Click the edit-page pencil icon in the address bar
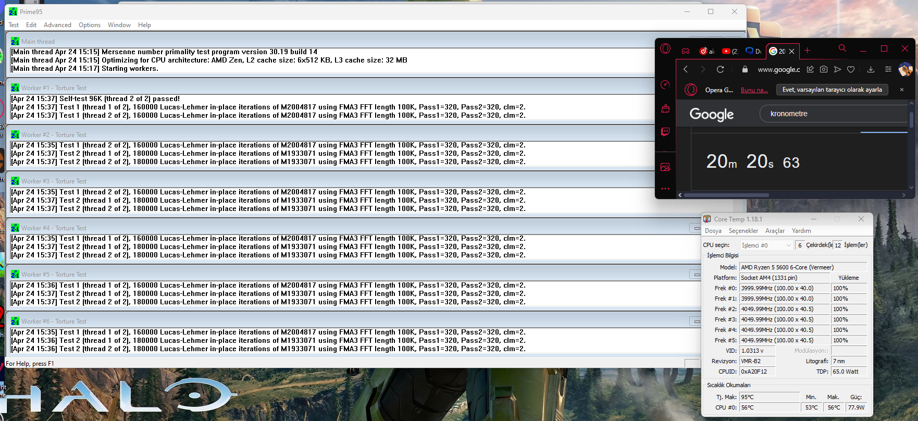This screenshot has width=918, height=421. pos(810,69)
